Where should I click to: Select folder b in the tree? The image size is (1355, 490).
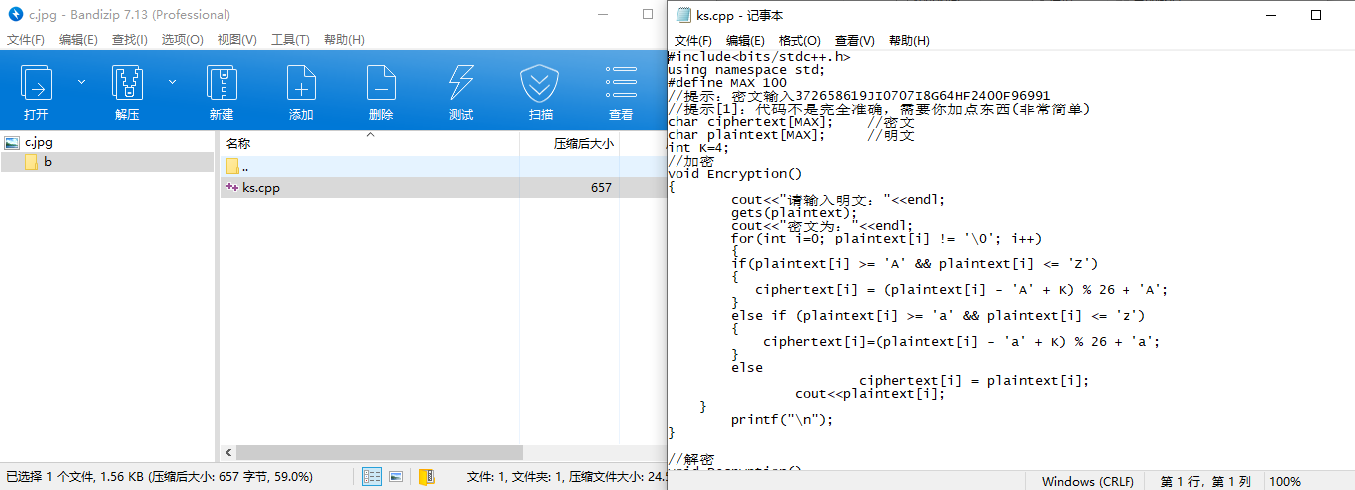click(47, 162)
